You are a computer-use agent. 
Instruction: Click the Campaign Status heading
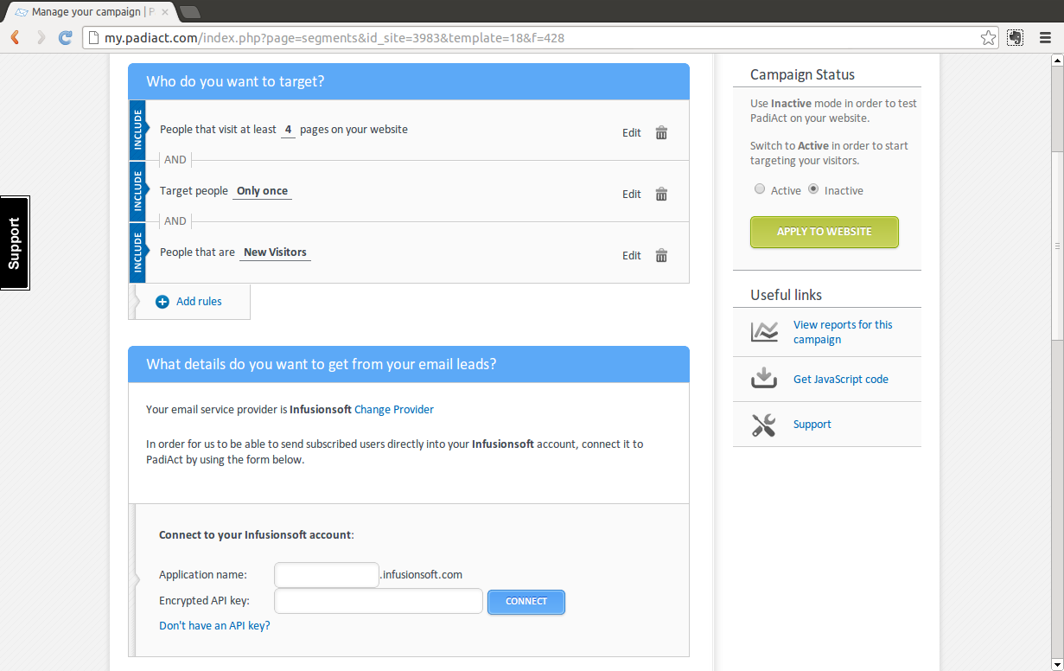(802, 74)
